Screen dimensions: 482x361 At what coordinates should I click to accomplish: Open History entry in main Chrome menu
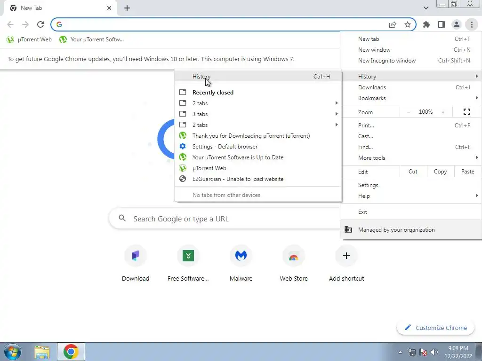point(411,77)
